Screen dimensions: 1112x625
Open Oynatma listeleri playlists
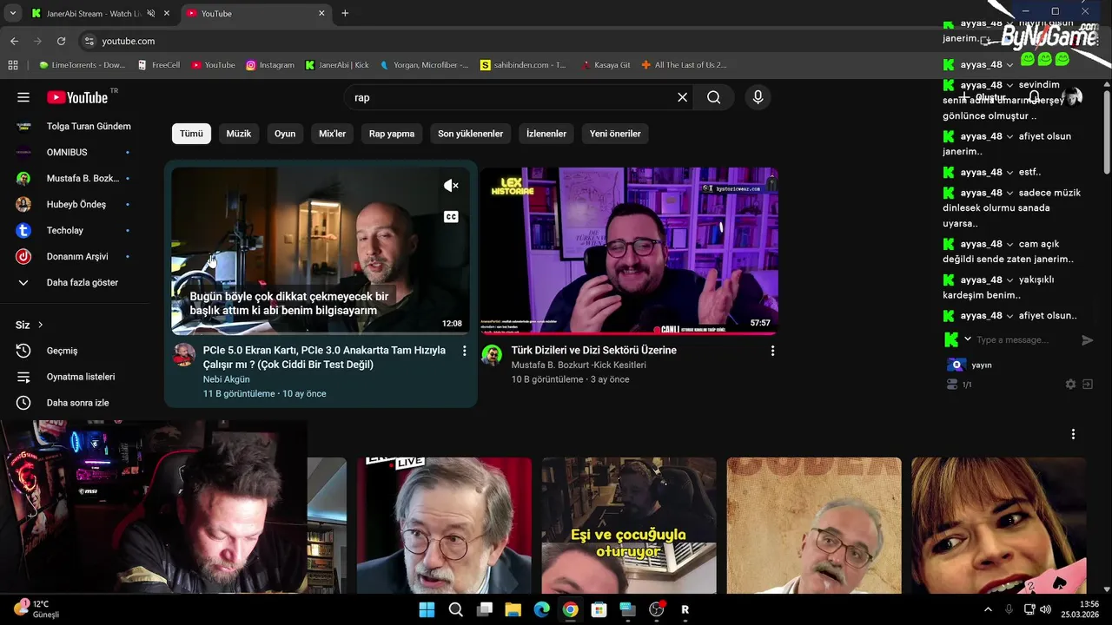pyautogui.click(x=81, y=377)
